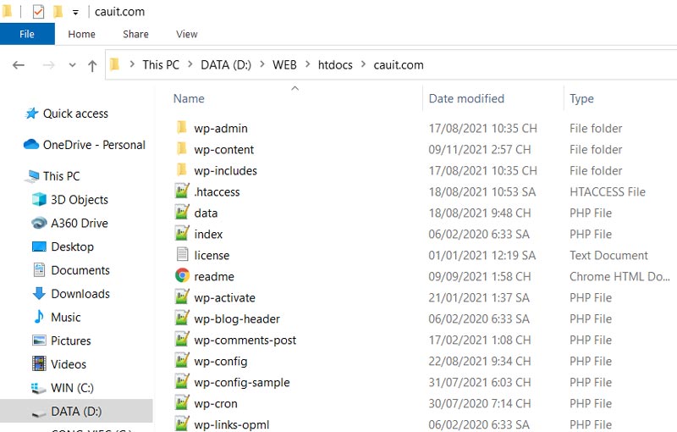
Task: Click the Properties checkmark icon in title bar
Action: [38, 12]
